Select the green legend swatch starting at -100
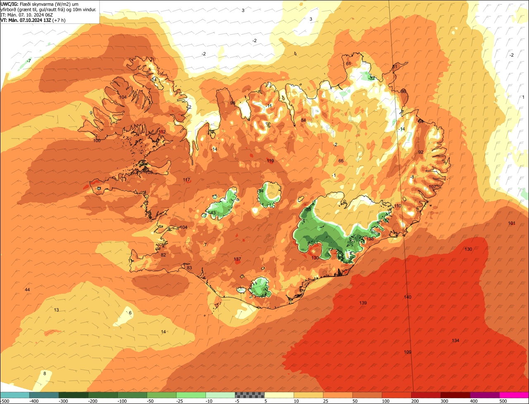529x404 pixels. point(132,395)
